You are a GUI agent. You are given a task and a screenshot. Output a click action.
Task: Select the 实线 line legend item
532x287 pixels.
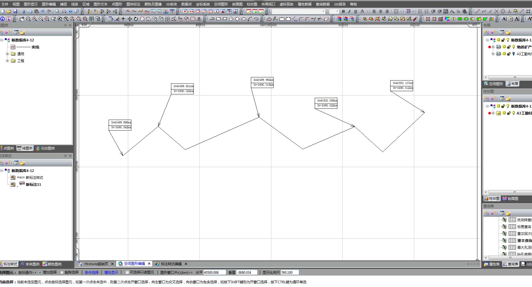pos(35,47)
